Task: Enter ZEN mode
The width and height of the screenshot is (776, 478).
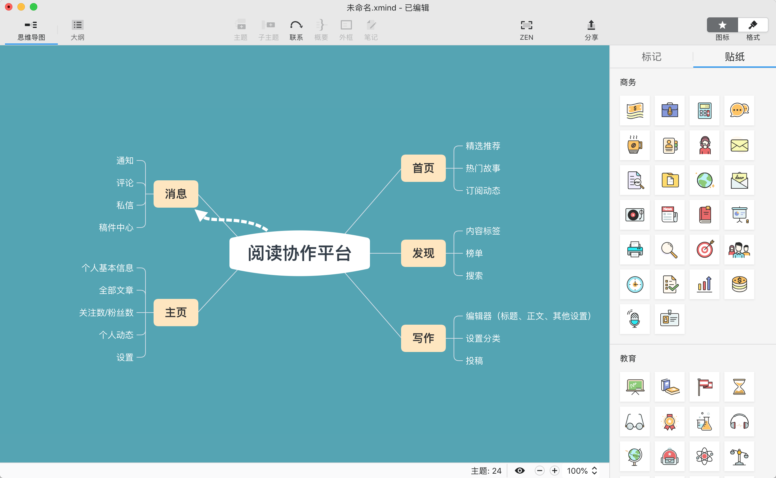Action: coord(526,30)
